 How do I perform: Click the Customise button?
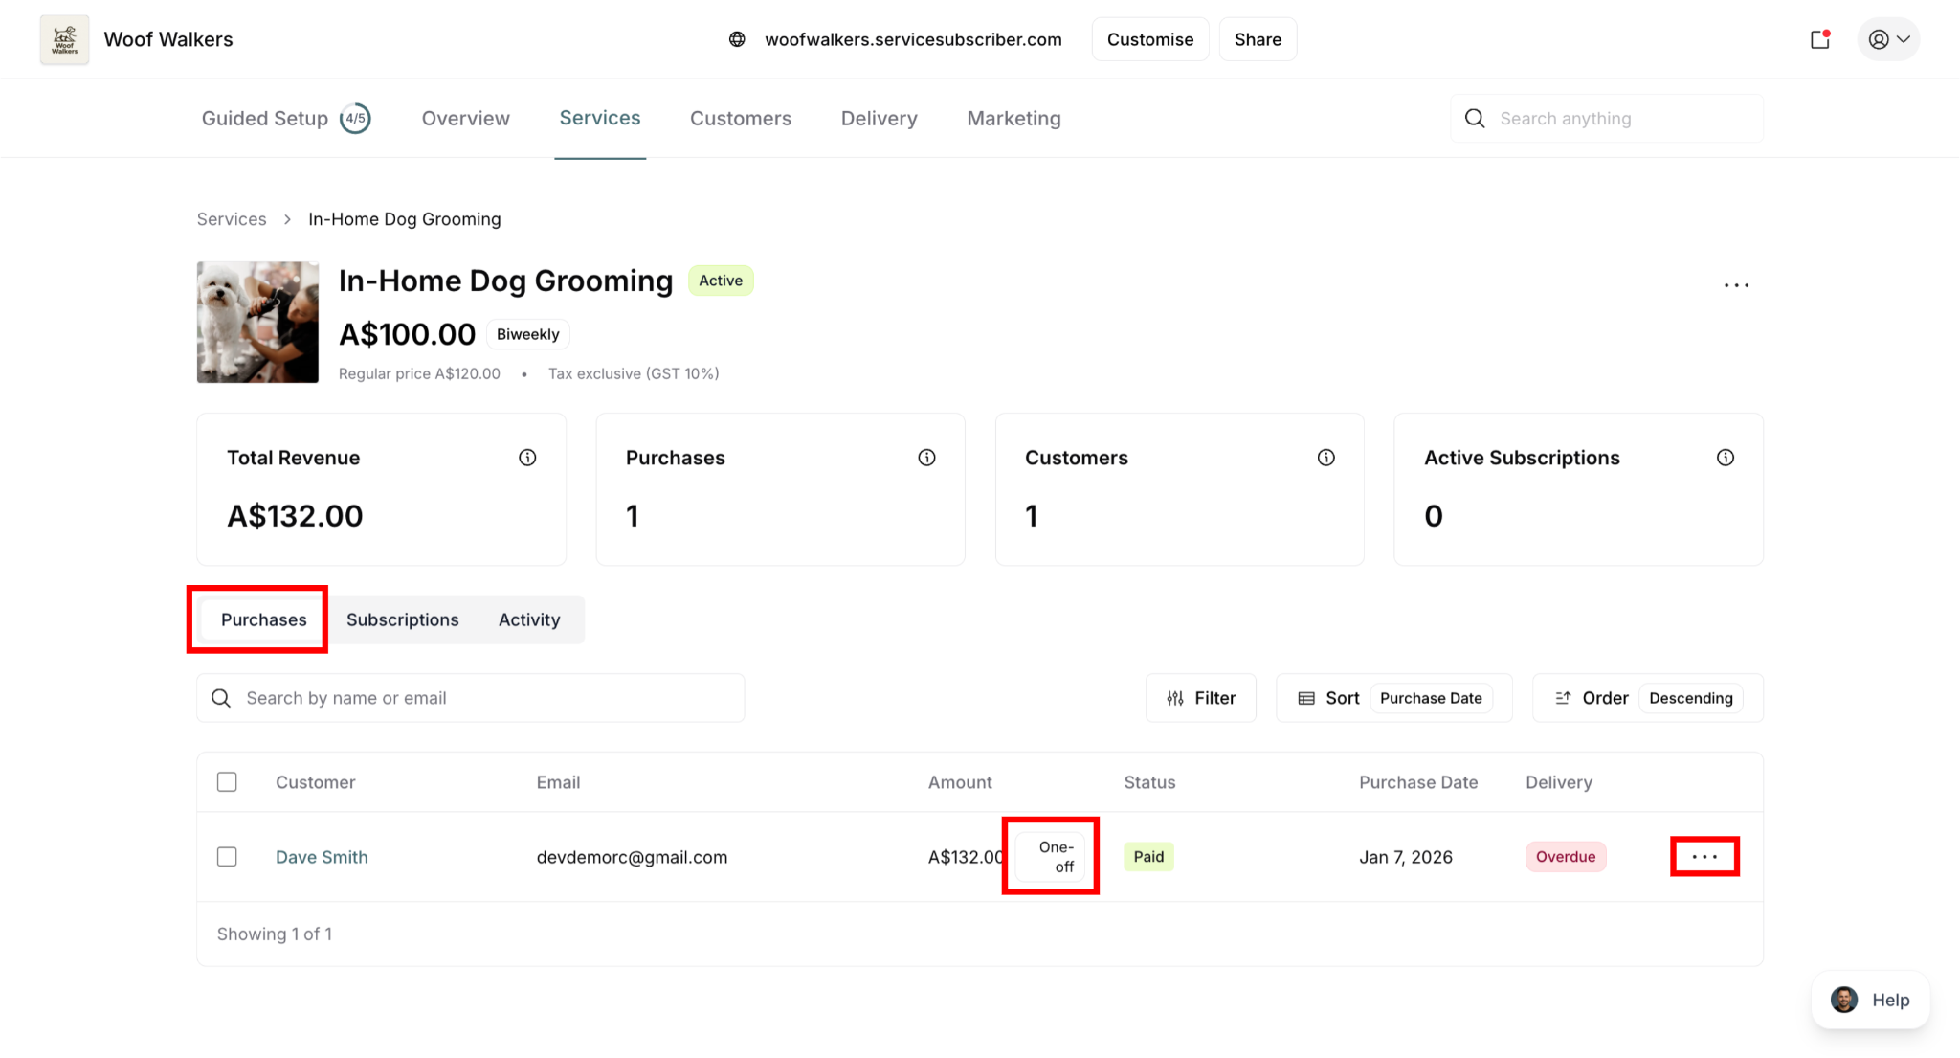pyautogui.click(x=1149, y=39)
